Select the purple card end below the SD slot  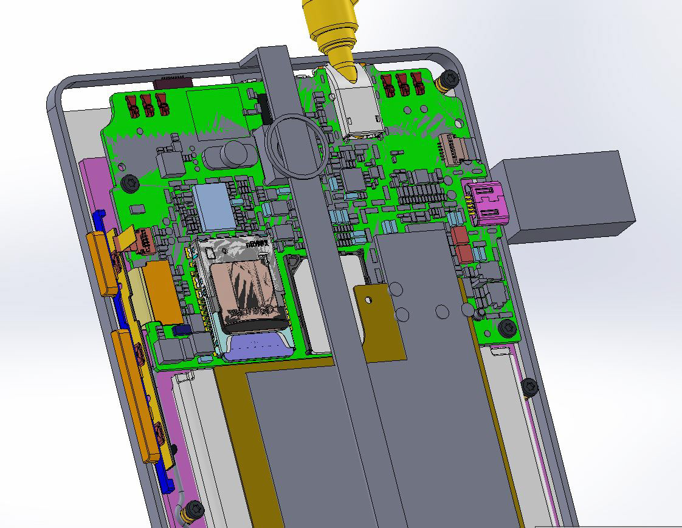coord(258,347)
